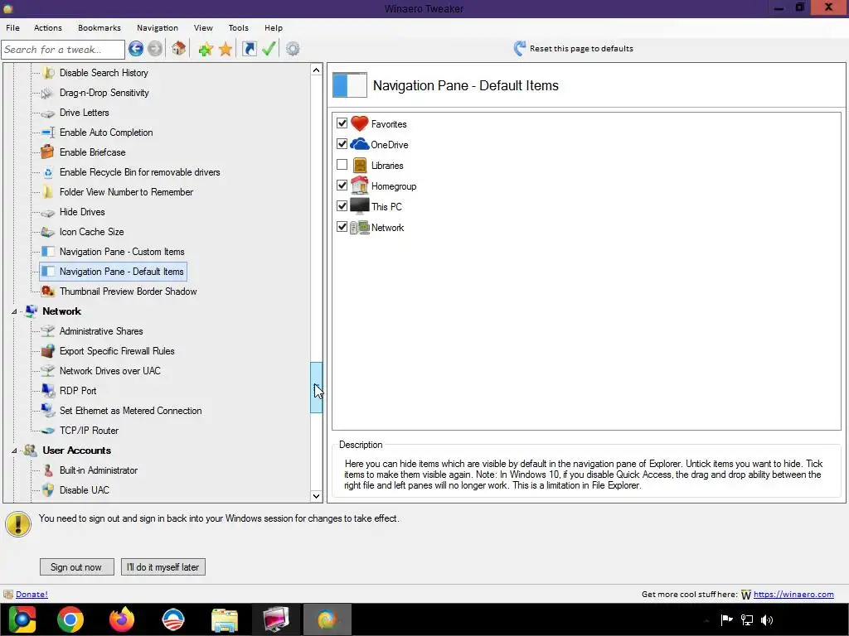
Task: Click the Network computers icon in list
Action: (360, 227)
